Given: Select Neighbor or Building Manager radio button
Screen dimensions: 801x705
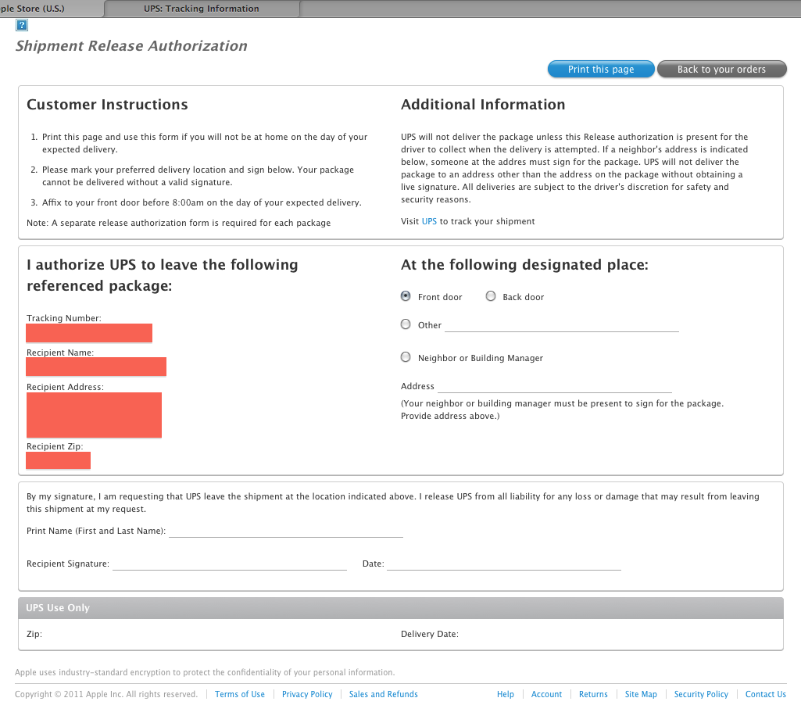Looking at the screenshot, I should point(406,357).
